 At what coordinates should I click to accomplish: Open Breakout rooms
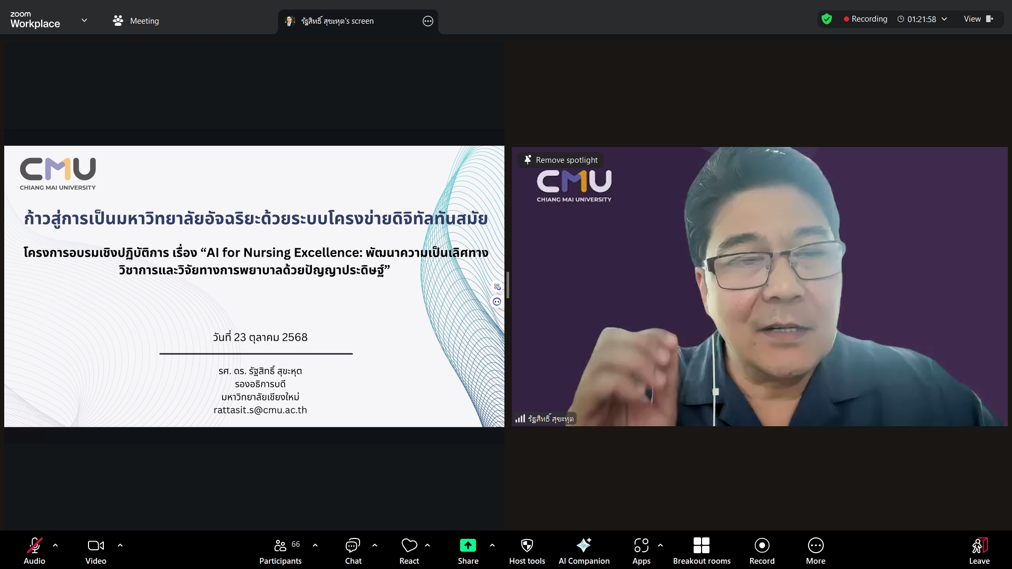click(701, 550)
